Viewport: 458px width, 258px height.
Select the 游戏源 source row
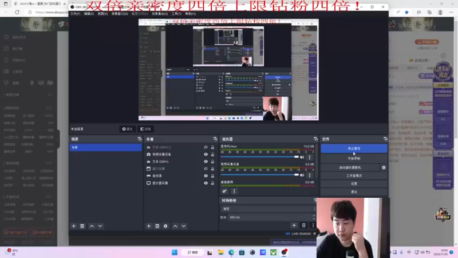(x=180, y=176)
